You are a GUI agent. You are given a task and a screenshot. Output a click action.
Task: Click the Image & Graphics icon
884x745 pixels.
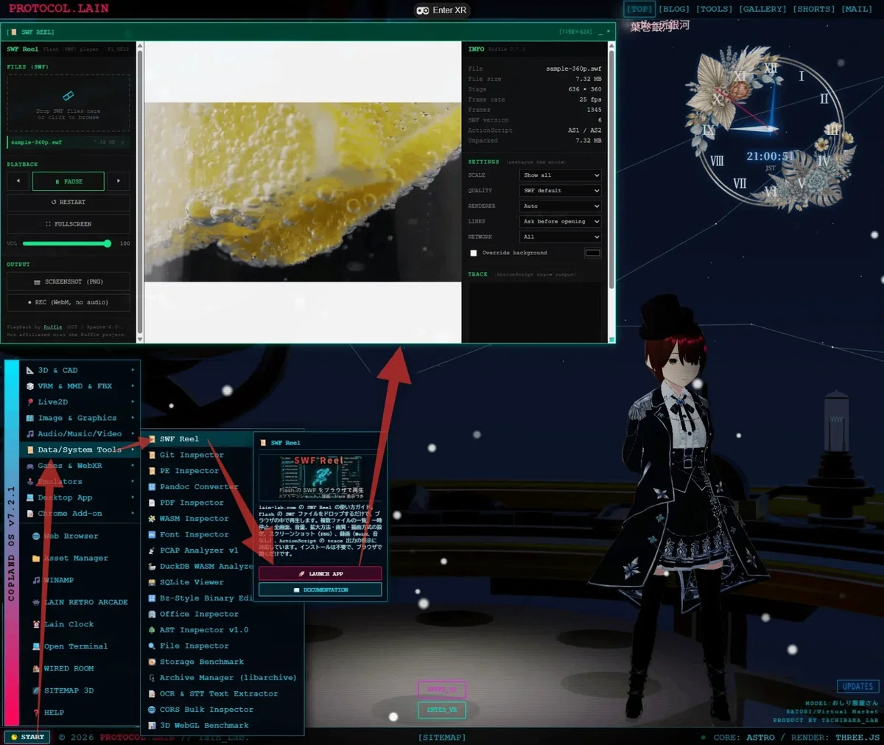30,418
